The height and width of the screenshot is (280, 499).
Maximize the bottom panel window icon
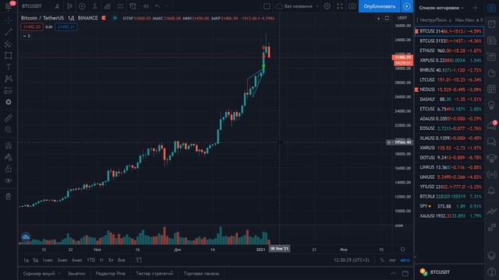point(405,273)
